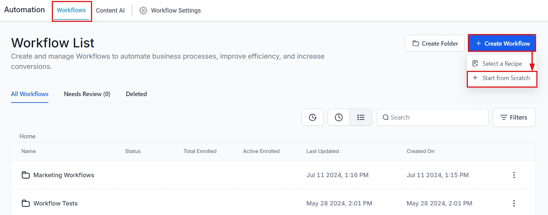Switch to list view icon
Viewport: 548px width, 215px height.
coord(361,117)
